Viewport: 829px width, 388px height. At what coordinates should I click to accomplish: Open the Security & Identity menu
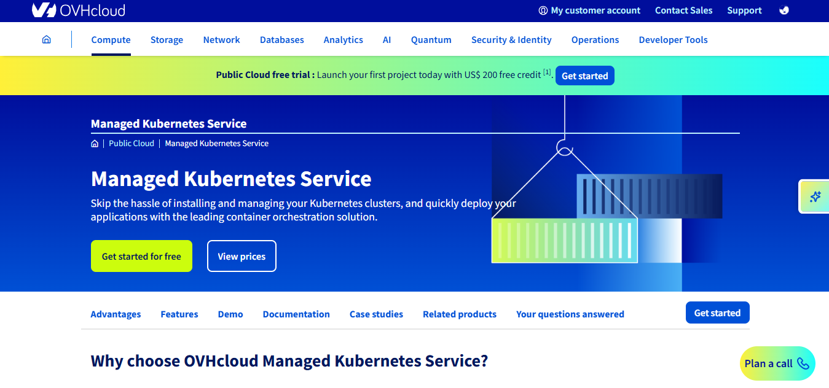tap(511, 40)
